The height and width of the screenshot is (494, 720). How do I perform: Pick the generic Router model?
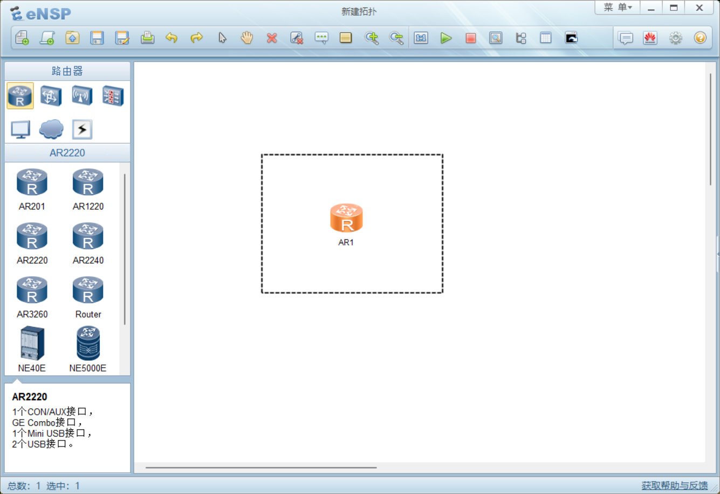coord(88,297)
